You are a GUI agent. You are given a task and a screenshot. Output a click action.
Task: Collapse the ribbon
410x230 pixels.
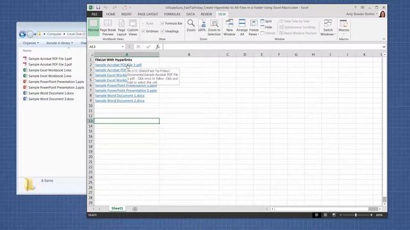tap(384, 39)
